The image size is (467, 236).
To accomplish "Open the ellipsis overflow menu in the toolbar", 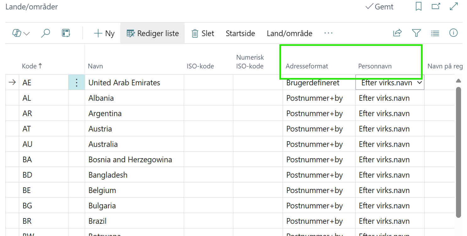I will (329, 33).
